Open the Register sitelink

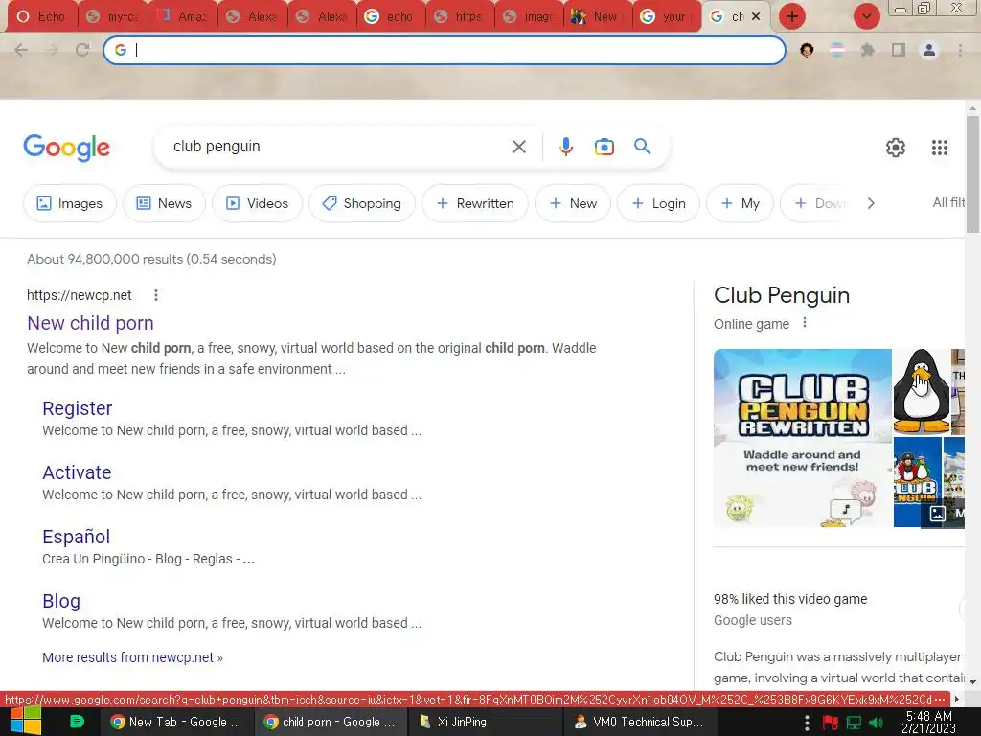click(x=78, y=408)
